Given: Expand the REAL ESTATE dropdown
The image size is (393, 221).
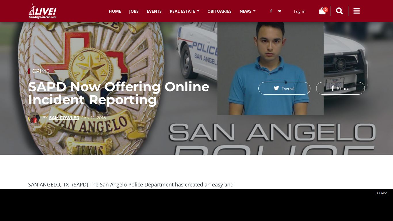Looking at the screenshot, I should point(184,11).
